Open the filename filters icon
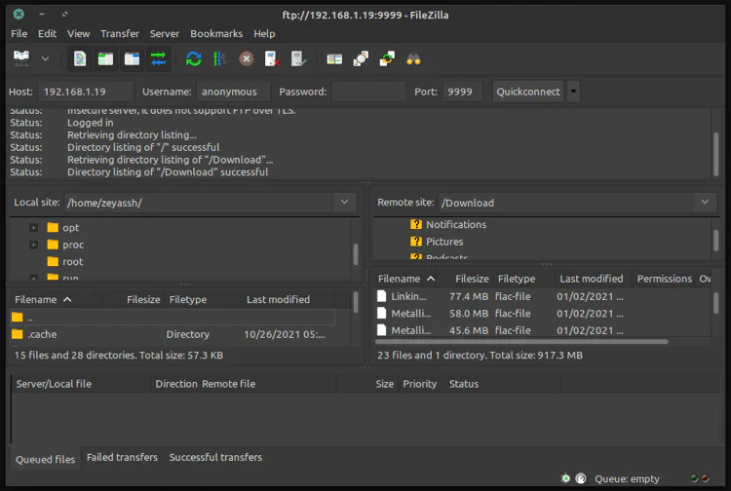The height and width of the screenshot is (491, 731). pyautogui.click(x=334, y=59)
